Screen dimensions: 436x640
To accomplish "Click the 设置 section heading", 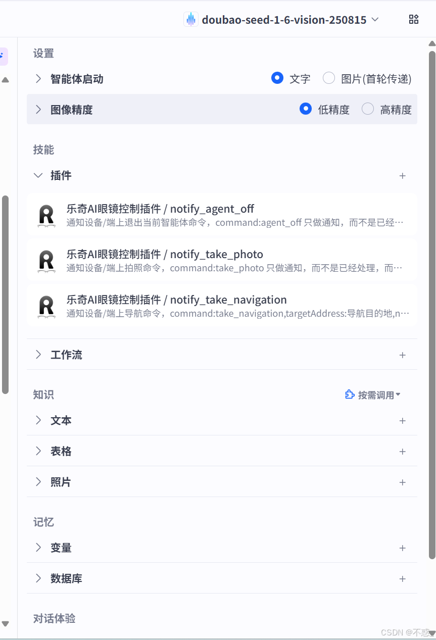I will click(43, 54).
